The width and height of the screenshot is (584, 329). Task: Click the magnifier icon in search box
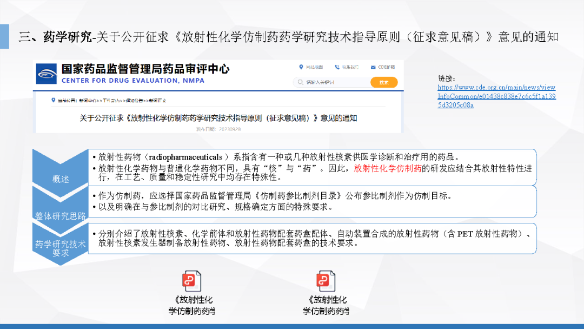(x=300, y=82)
